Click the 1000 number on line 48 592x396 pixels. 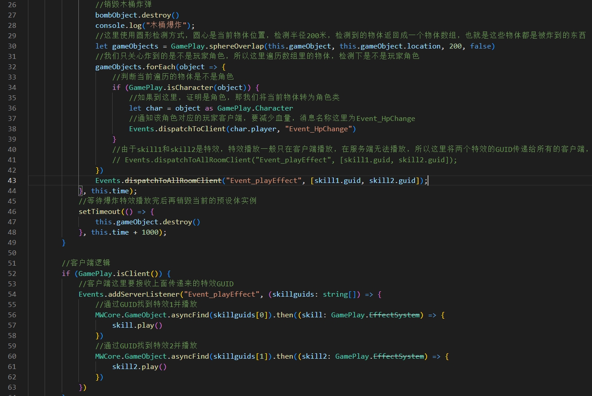pyautogui.click(x=150, y=232)
